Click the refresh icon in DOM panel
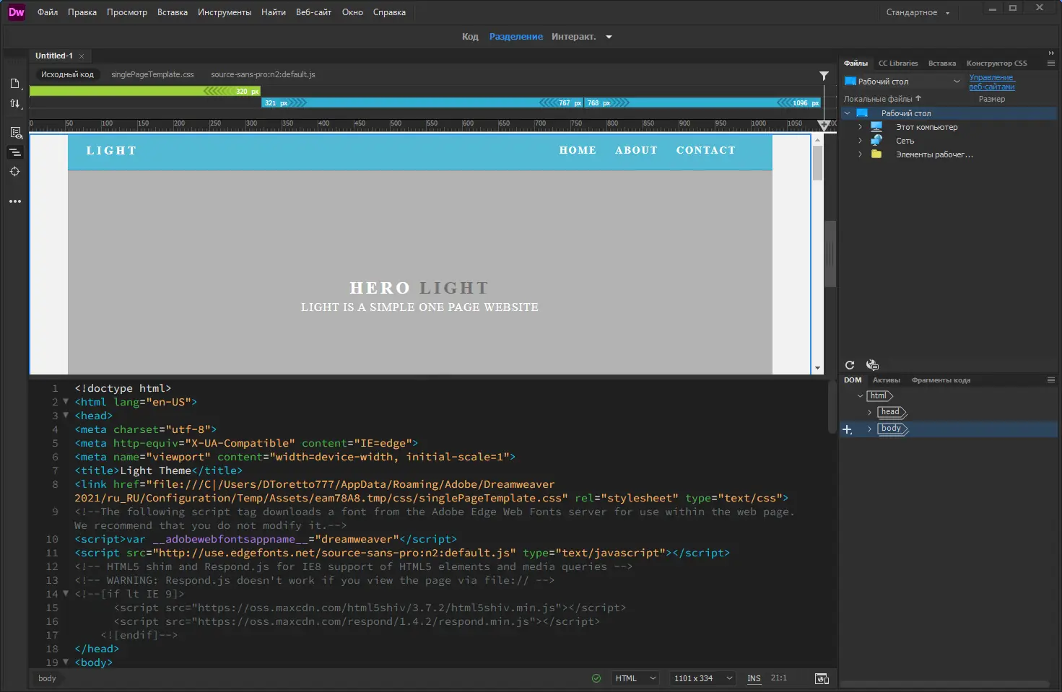1062x692 pixels. 850,365
